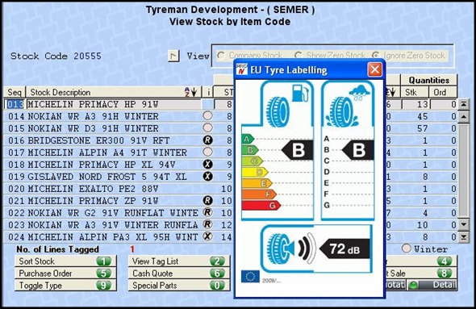Open Purchase Order button

pyautogui.click(x=65, y=274)
